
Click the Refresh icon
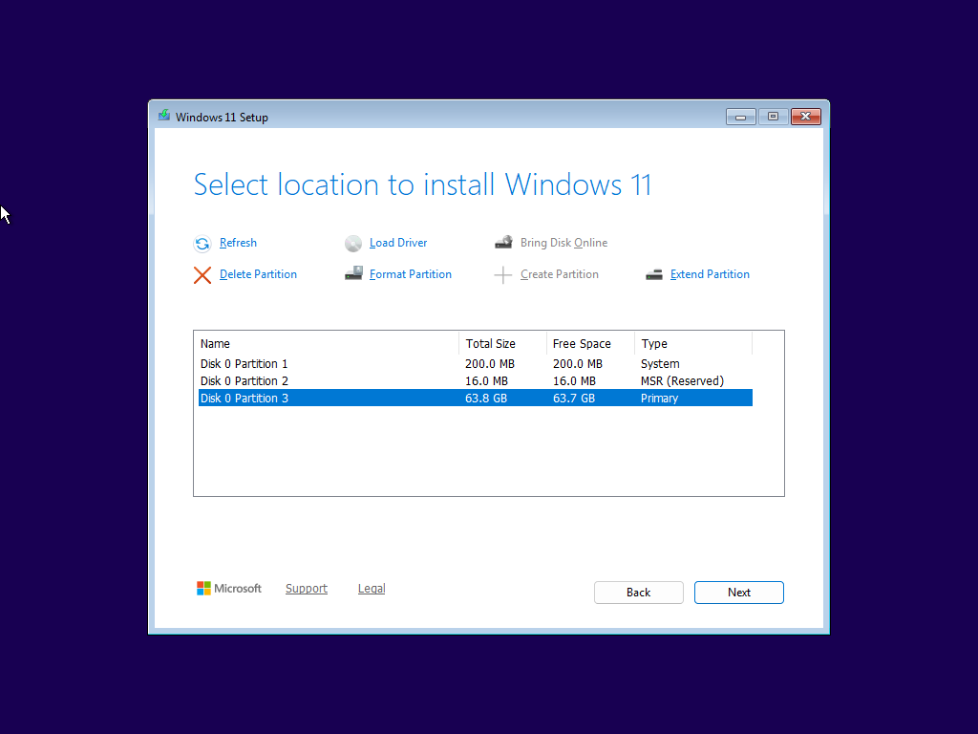[x=202, y=243]
